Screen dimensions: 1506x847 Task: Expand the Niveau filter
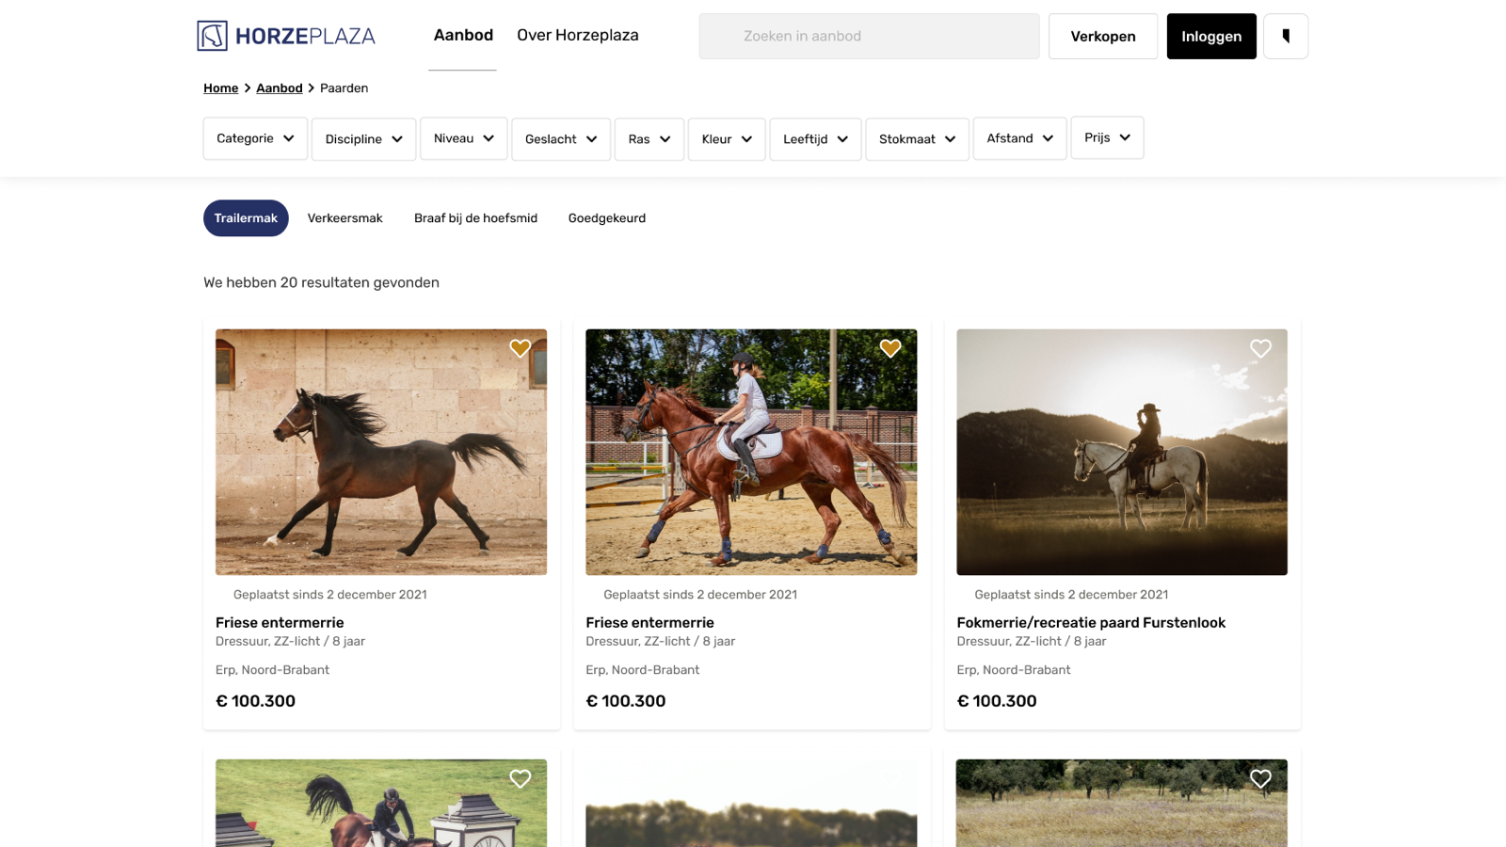coord(464,138)
